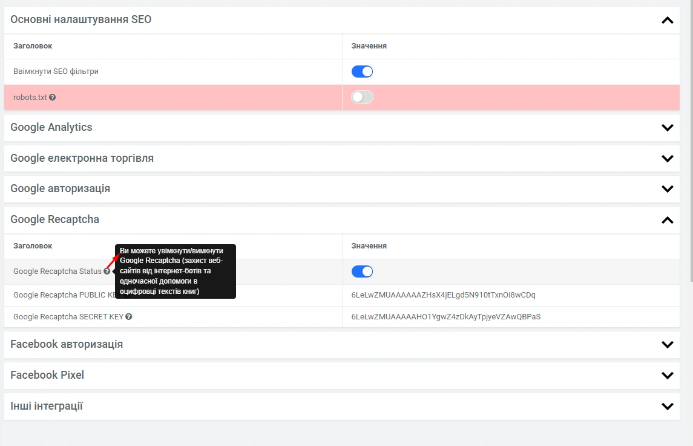
Task: Collapse Основні налаштування SEO using its chevron
Action: click(x=667, y=20)
